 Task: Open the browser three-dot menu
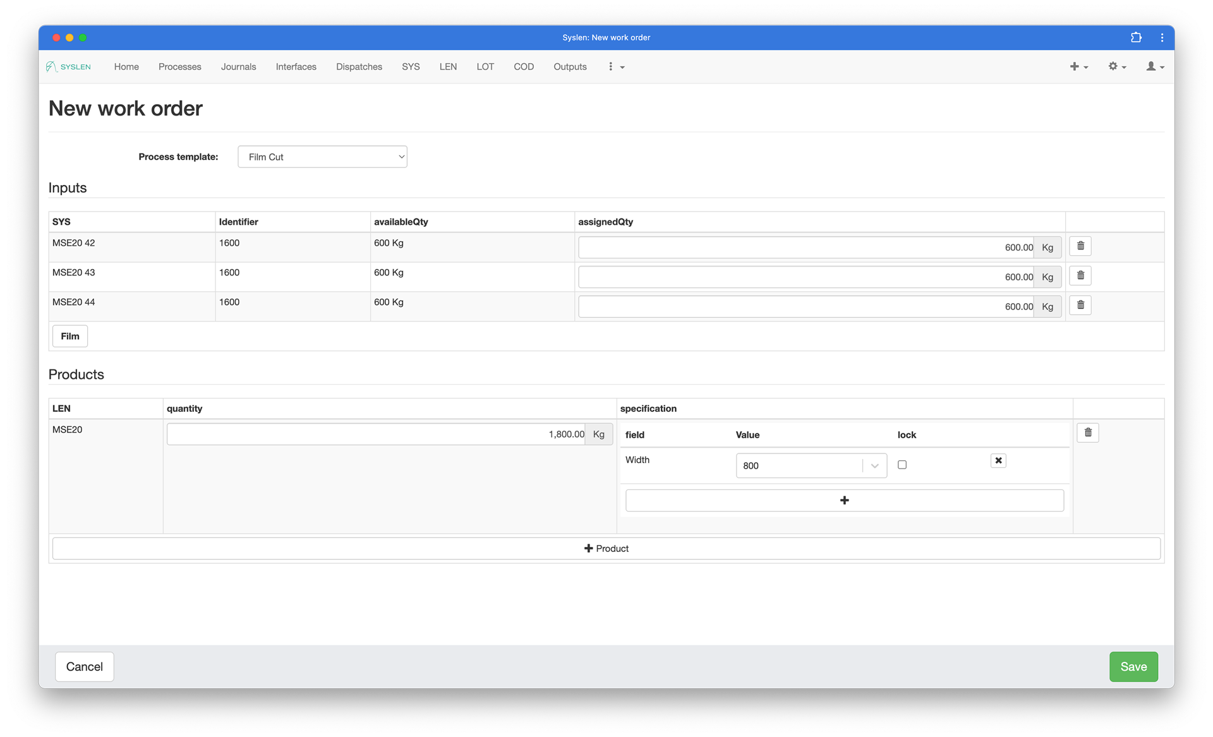pos(1162,37)
